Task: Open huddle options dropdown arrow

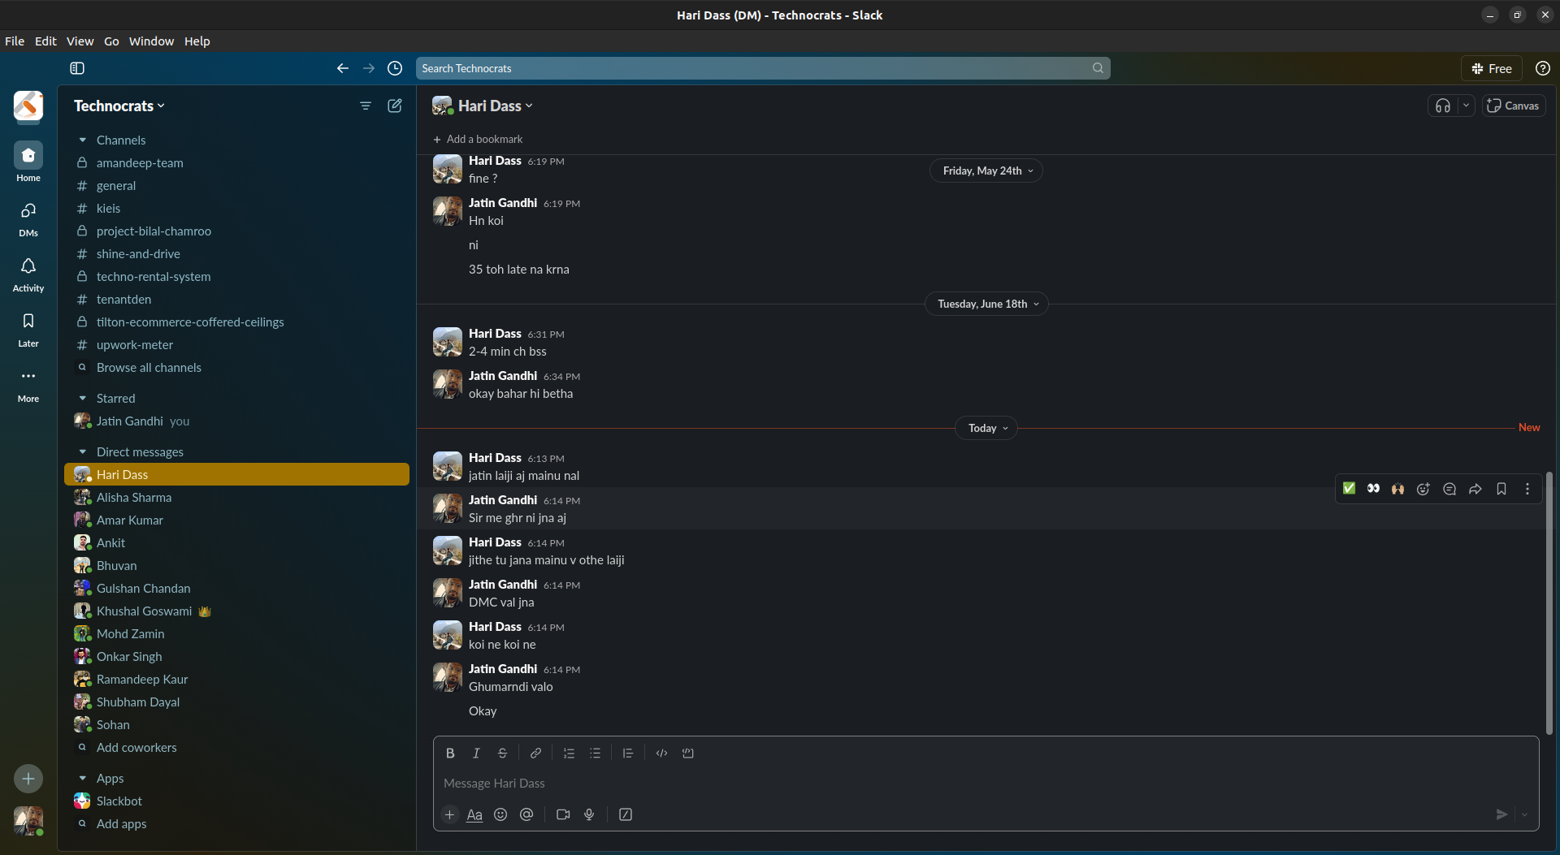Action: 1466,106
